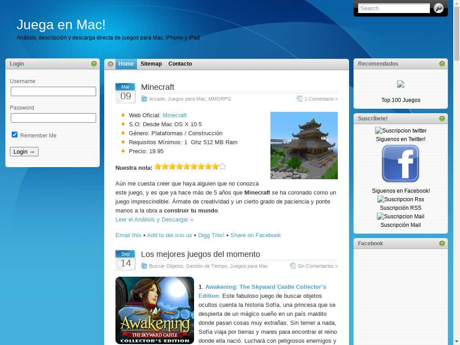Collapse the Suscríbete! panel green toggle
The height and width of the screenshot is (345, 460).
(442, 119)
